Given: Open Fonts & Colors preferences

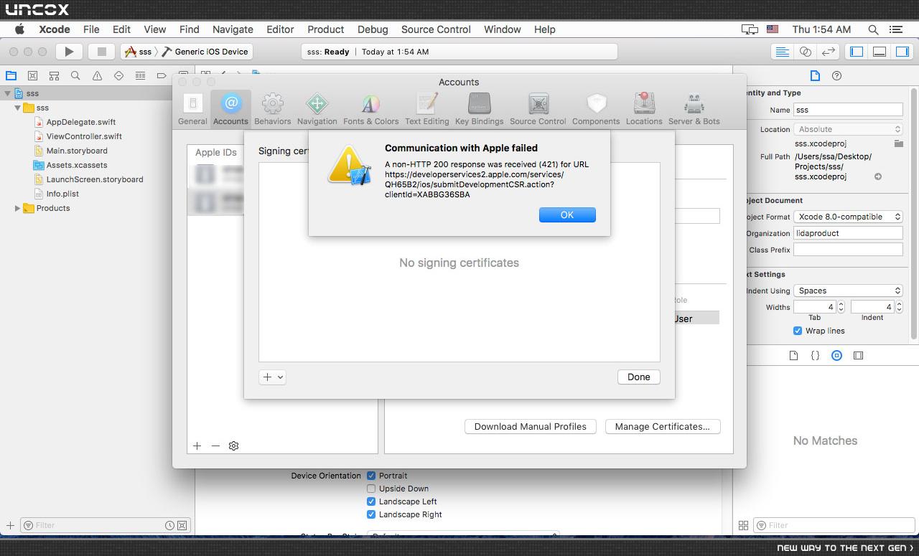Looking at the screenshot, I should [370, 109].
